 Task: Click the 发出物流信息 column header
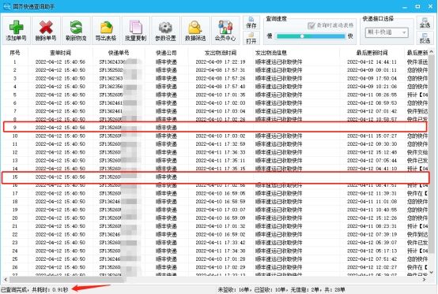tap(271, 53)
